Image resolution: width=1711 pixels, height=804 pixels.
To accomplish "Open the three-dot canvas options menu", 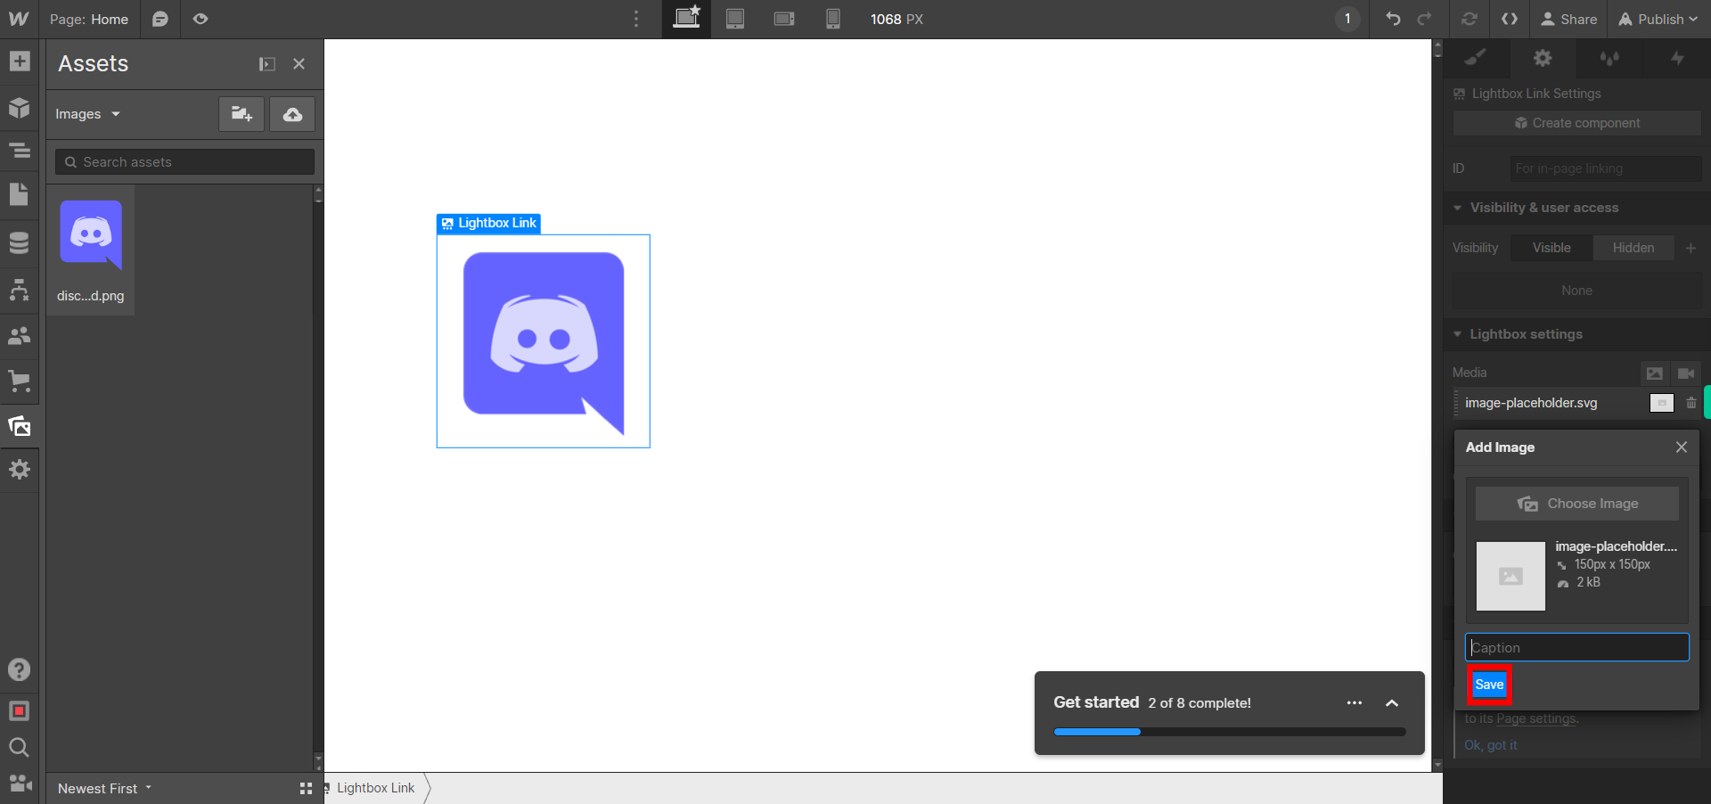I will pos(636,19).
